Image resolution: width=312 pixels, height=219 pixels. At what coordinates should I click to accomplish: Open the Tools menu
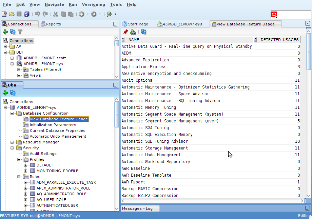click(x=116, y=4)
